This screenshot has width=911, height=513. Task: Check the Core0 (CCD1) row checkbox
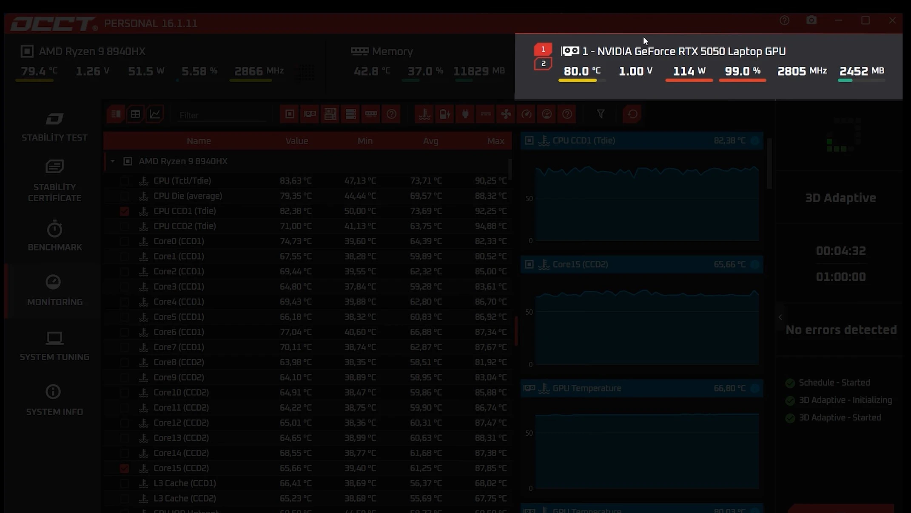[x=124, y=241]
